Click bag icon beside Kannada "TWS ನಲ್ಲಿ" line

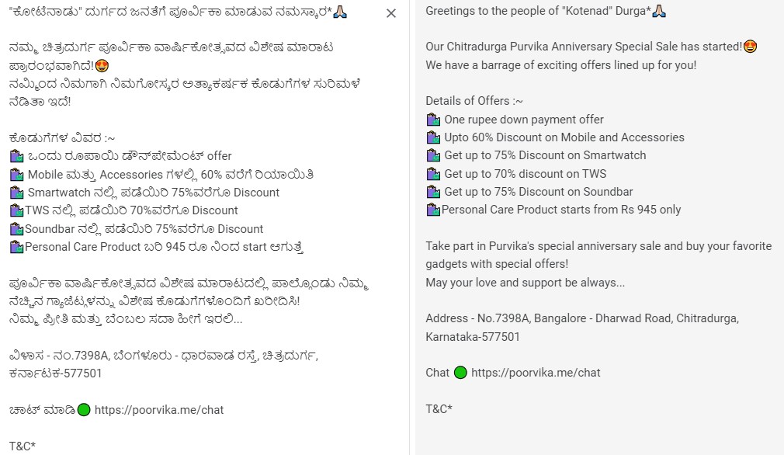click(x=17, y=210)
